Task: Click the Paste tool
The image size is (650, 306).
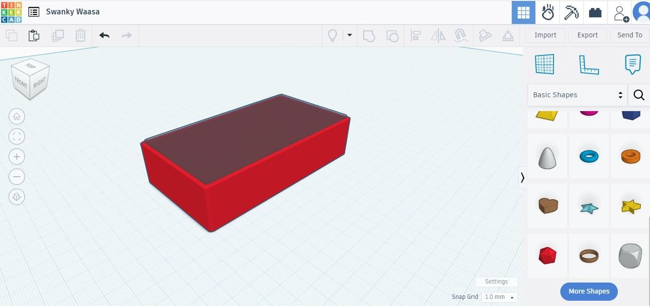Action: [x=34, y=35]
